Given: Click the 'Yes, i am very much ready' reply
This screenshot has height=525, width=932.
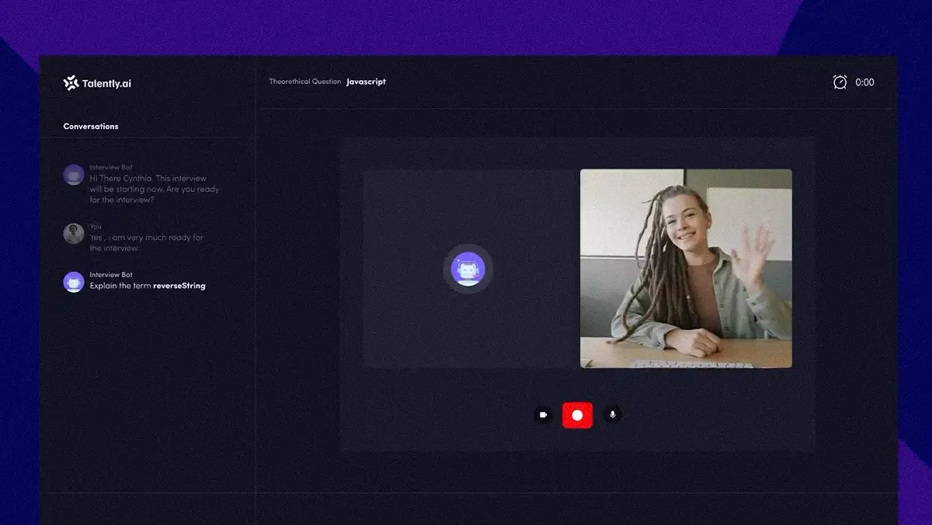Looking at the screenshot, I should 146,243.
